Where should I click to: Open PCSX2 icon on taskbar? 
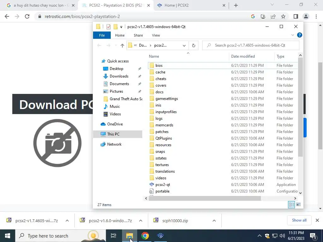(x=160, y=236)
